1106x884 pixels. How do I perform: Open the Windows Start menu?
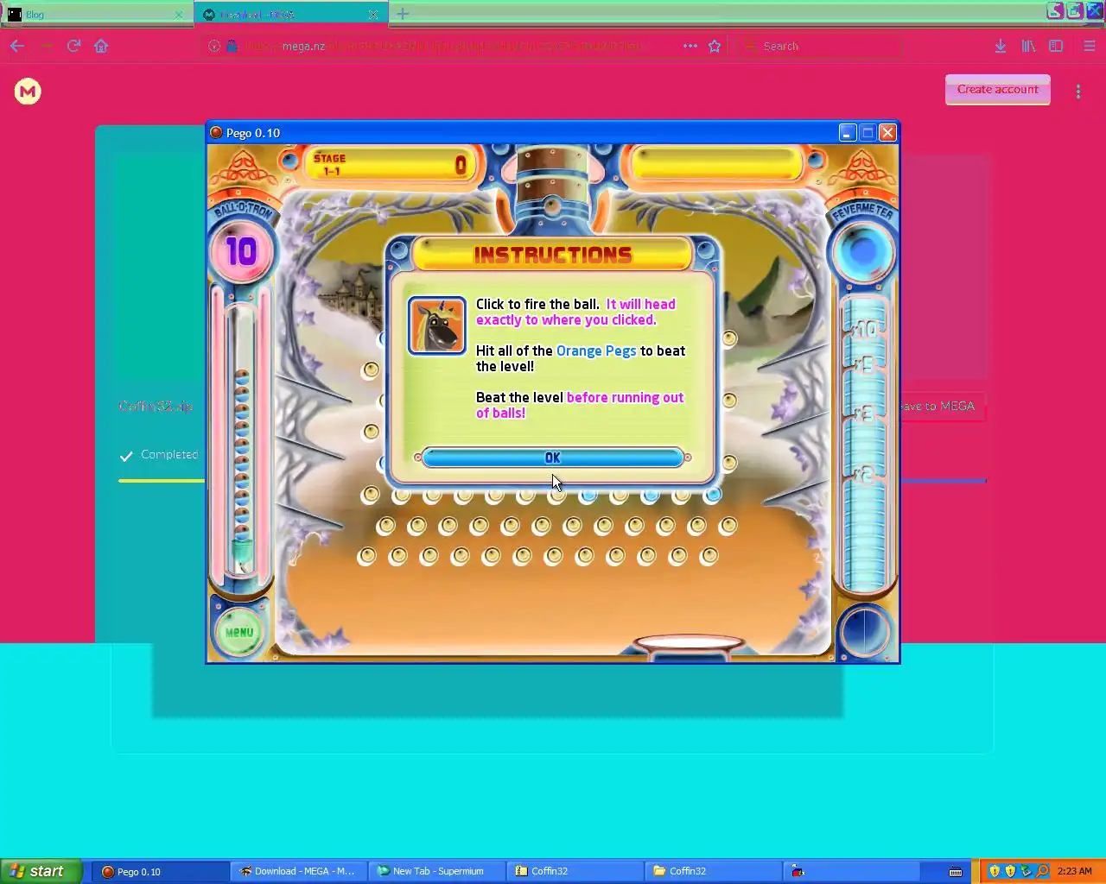tap(41, 871)
